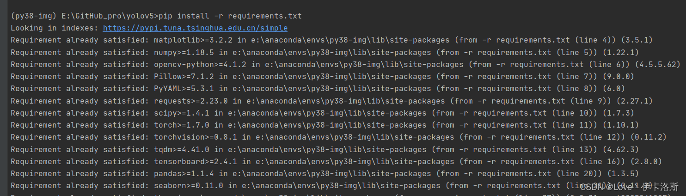The height and width of the screenshot is (196, 686).
Task: Click the torchvision>=0.8.1 requirement line
Action: coord(338,137)
